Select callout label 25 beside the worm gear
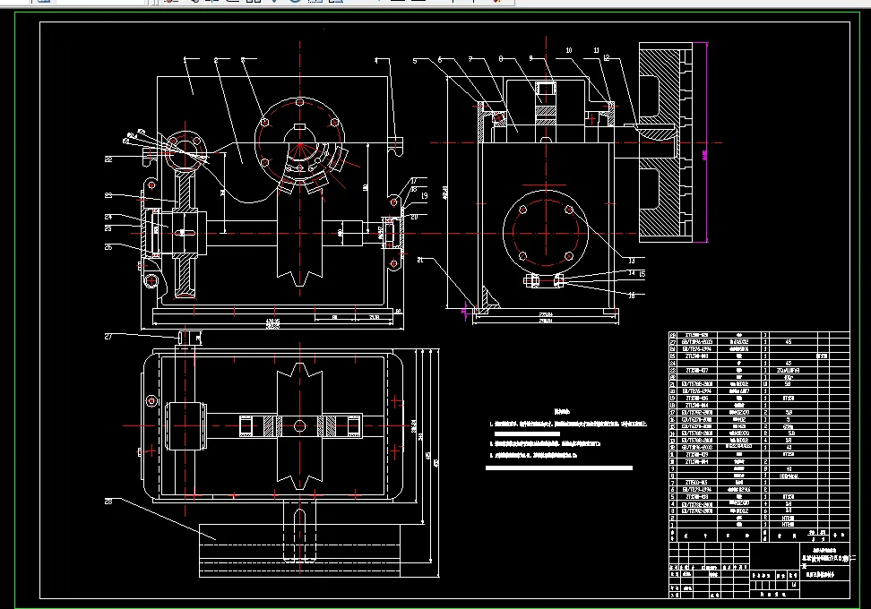The image size is (871, 609). (108, 228)
